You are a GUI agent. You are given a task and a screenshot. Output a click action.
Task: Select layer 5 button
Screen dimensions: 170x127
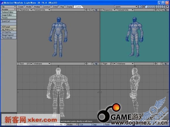coord(154,7)
